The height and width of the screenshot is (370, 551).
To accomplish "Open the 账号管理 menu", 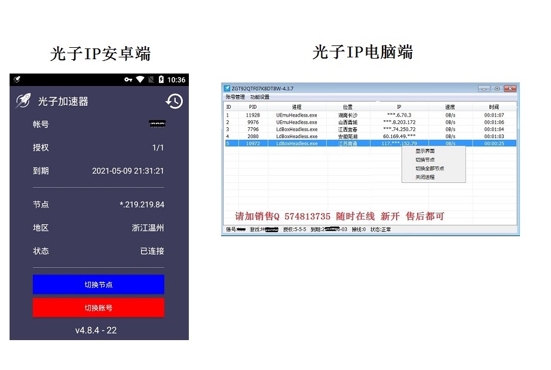I will (x=235, y=97).
